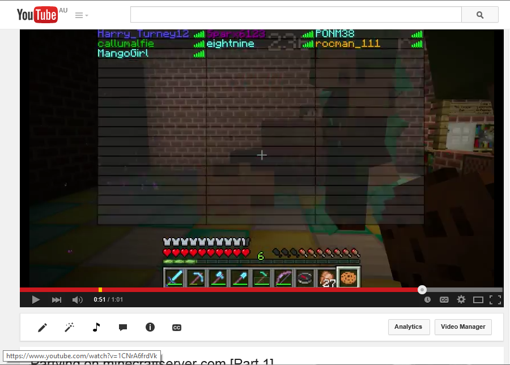Focus the YouTube search box
Screen dimensions: 510x365
coord(296,15)
